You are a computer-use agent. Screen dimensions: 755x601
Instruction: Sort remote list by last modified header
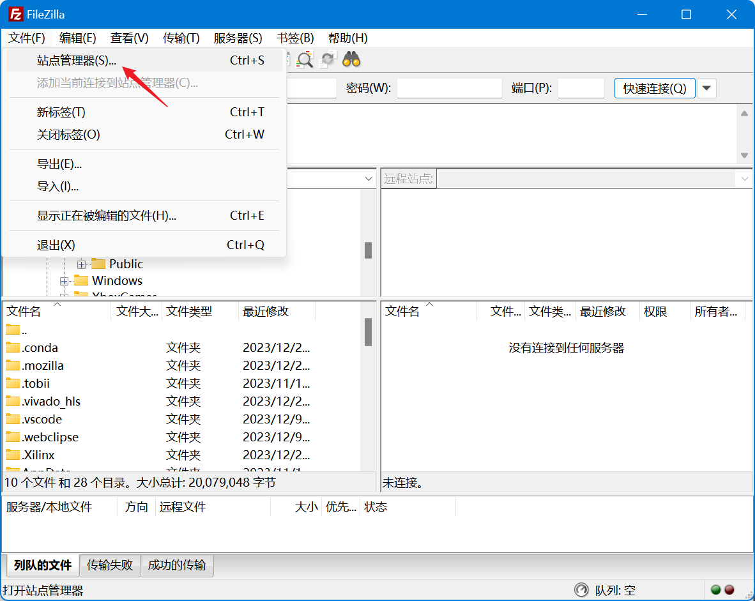(607, 311)
